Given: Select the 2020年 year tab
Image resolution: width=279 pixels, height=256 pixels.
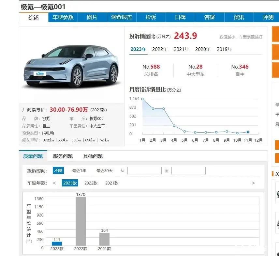Looking at the screenshot, I should coord(203,49).
